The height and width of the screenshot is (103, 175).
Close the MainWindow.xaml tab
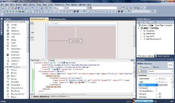pos(47,19)
